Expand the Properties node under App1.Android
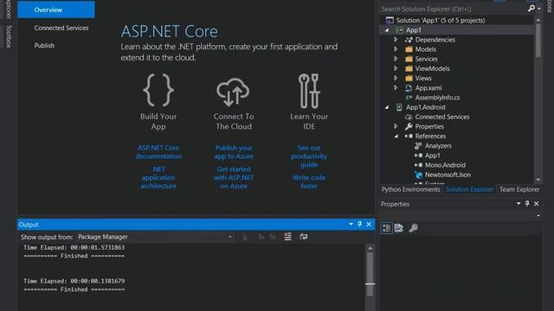This screenshot has height=311, width=554. [x=396, y=126]
